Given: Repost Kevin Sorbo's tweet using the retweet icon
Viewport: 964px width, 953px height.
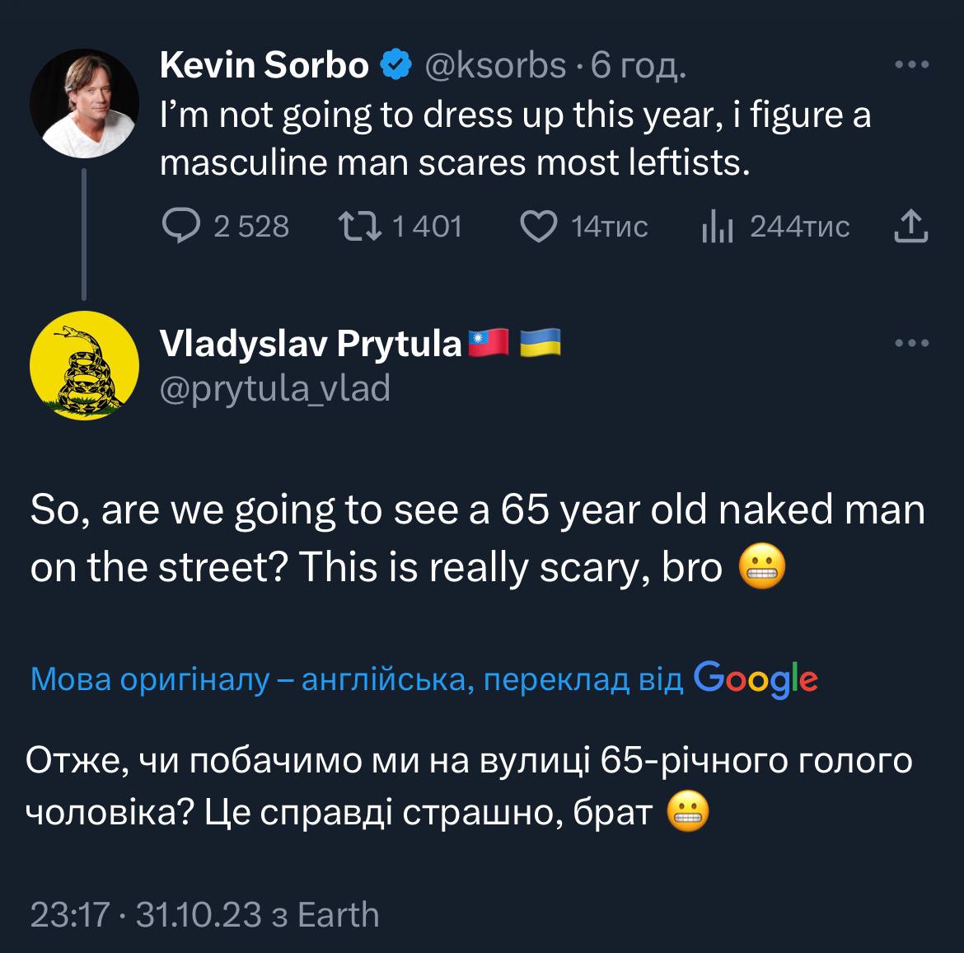Looking at the screenshot, I should click(x=360, y=226).
